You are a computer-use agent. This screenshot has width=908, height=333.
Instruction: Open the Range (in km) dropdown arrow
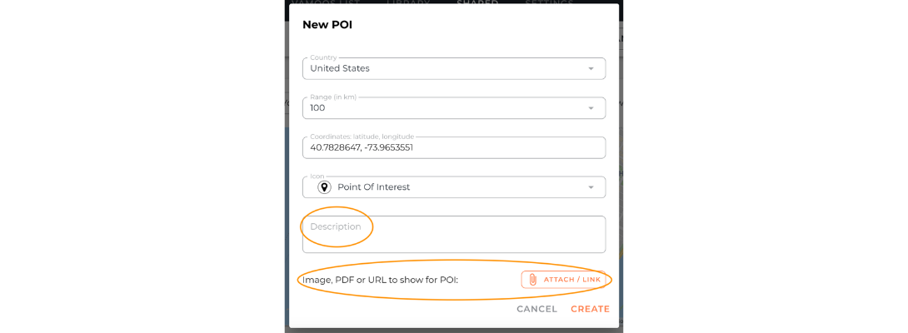[x=591, y=108]
